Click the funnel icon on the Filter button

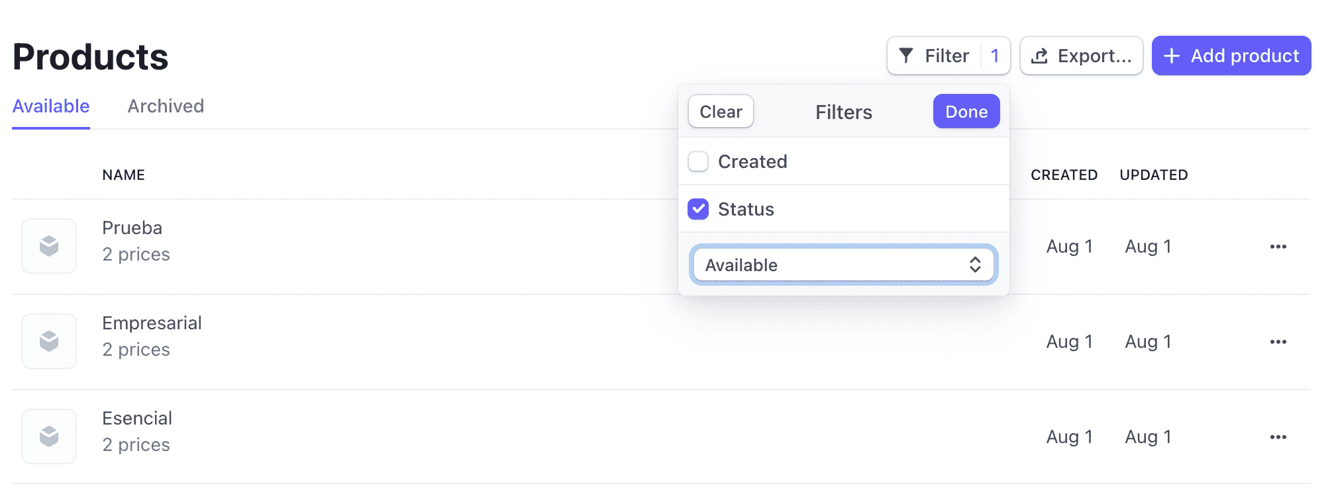coord(907,56)
